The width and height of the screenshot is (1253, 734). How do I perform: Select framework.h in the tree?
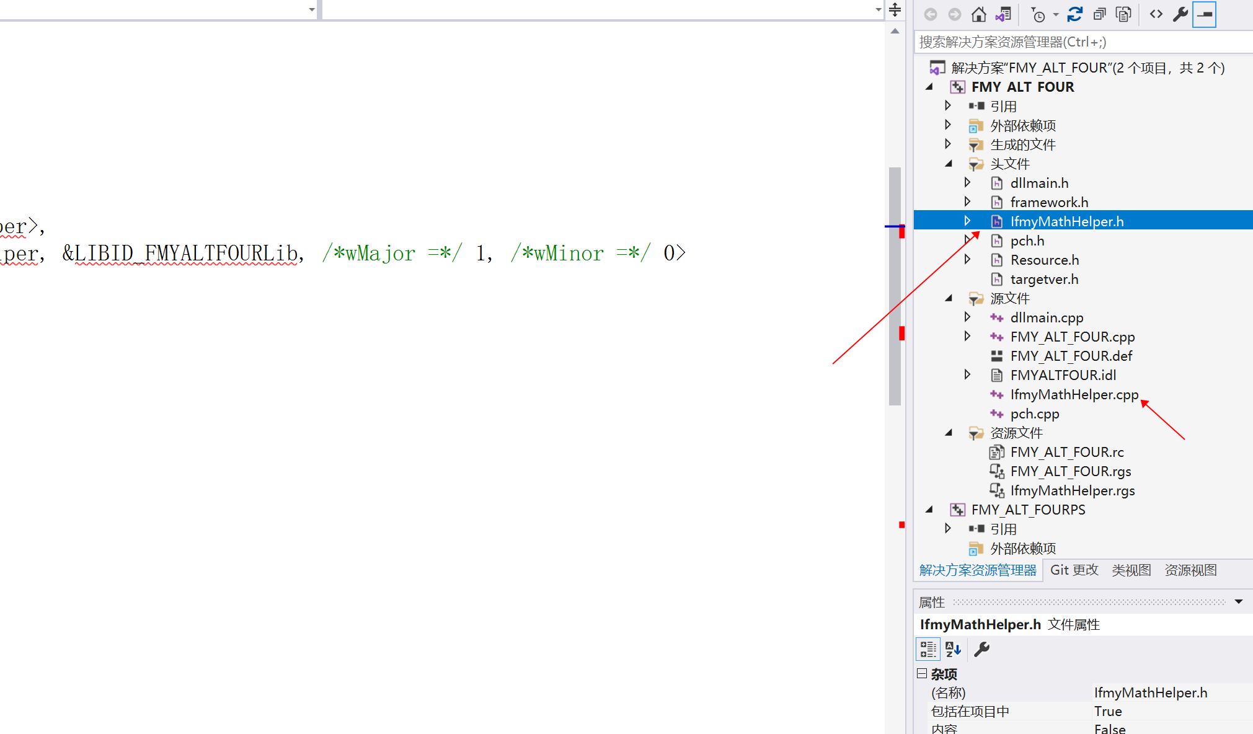[x=1049, y=202]
